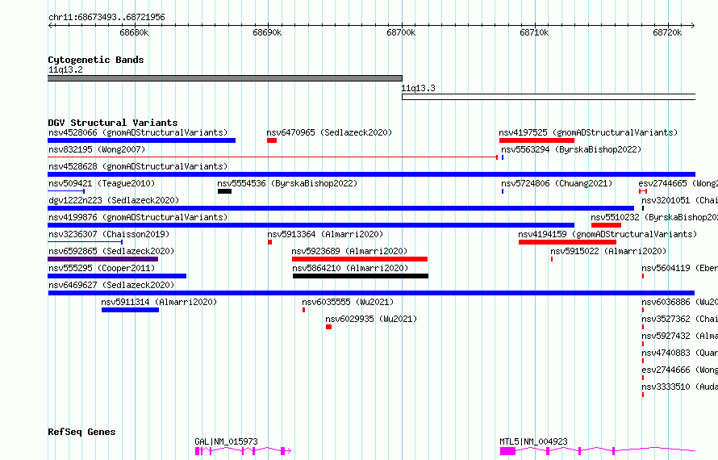Select the nsv4528628 gnomAD variant label

coord(138,167)
